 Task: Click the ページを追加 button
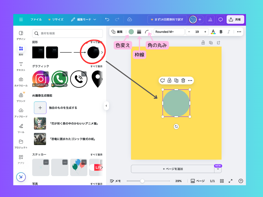pos(173,169)
